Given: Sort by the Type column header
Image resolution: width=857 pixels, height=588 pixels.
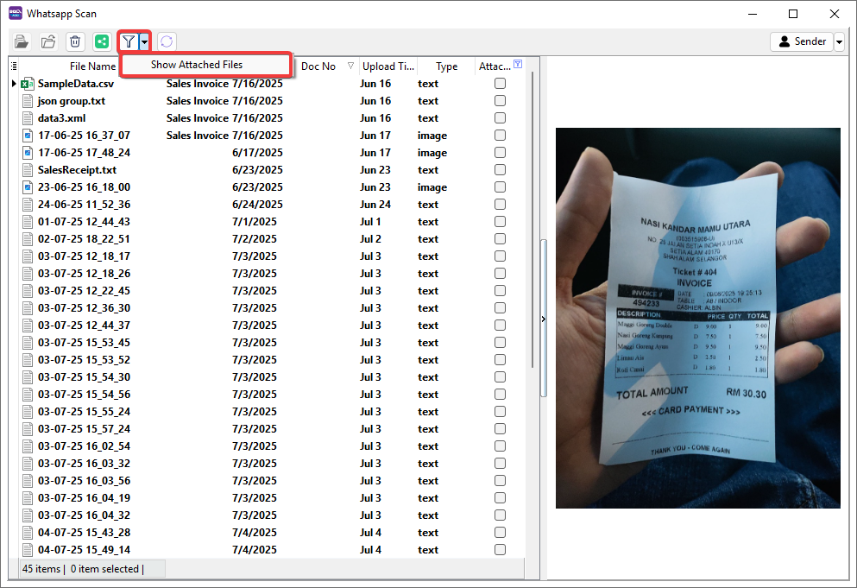Looking at the screenshot, I should (446, 66).
